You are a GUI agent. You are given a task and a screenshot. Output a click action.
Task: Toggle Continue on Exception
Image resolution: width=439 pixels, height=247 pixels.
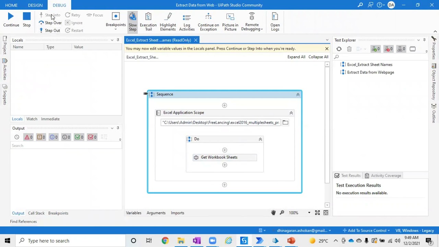(208, 21)
